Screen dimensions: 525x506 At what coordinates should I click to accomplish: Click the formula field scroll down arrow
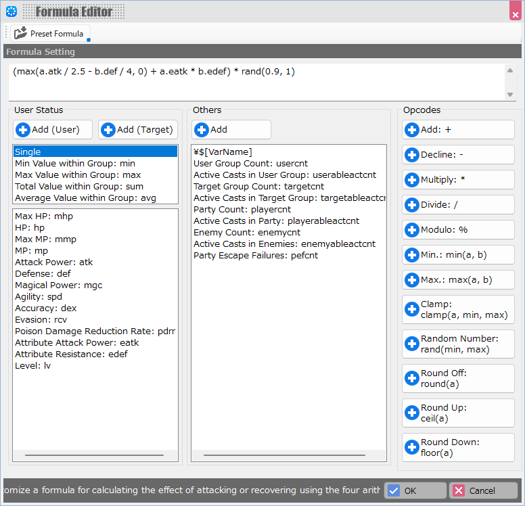coord(510,95)
